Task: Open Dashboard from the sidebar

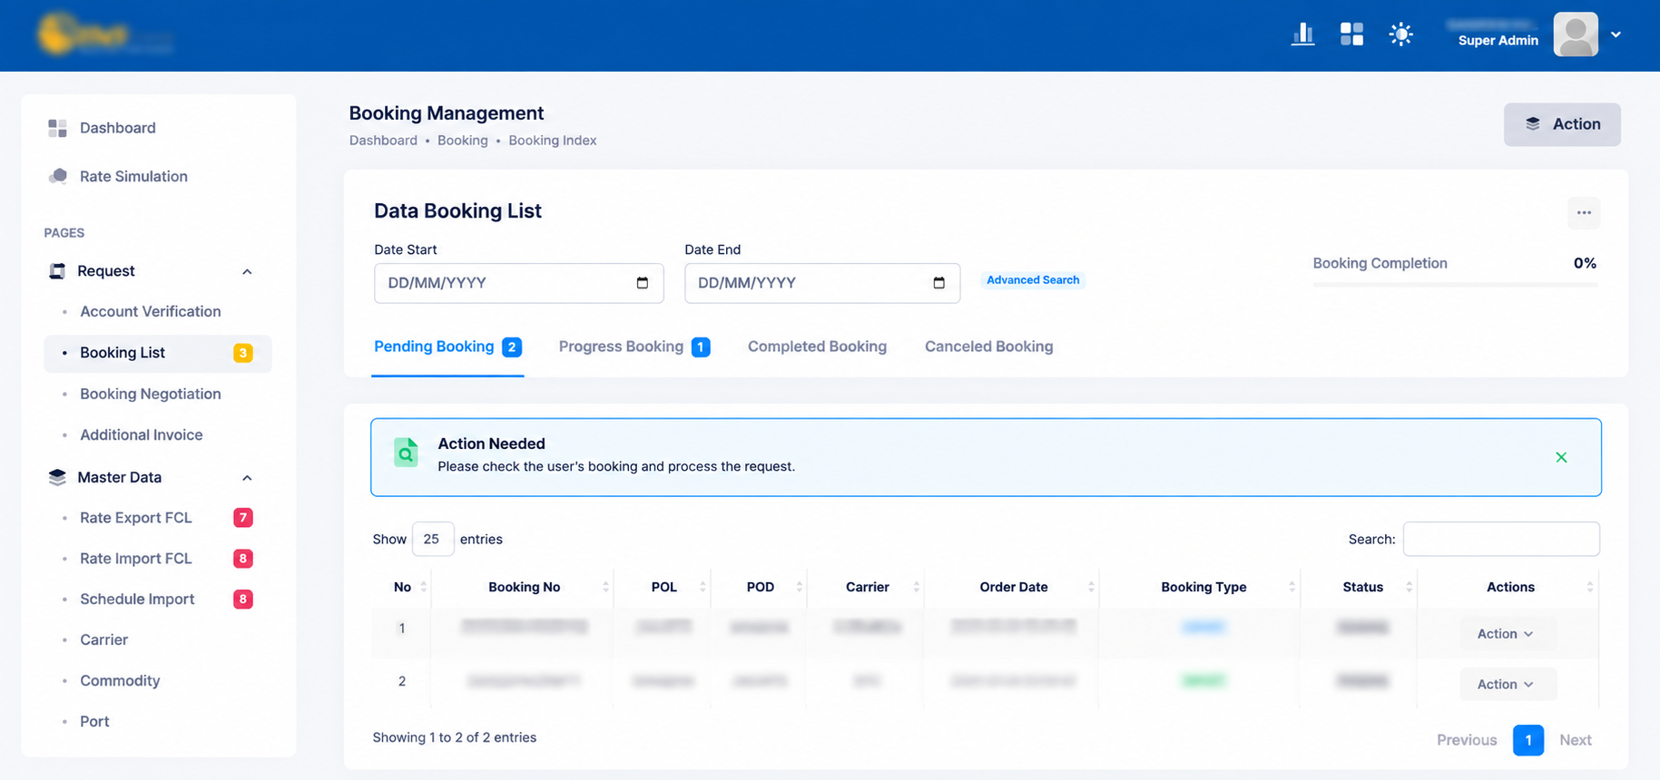Action: click(x=118, y=128)
